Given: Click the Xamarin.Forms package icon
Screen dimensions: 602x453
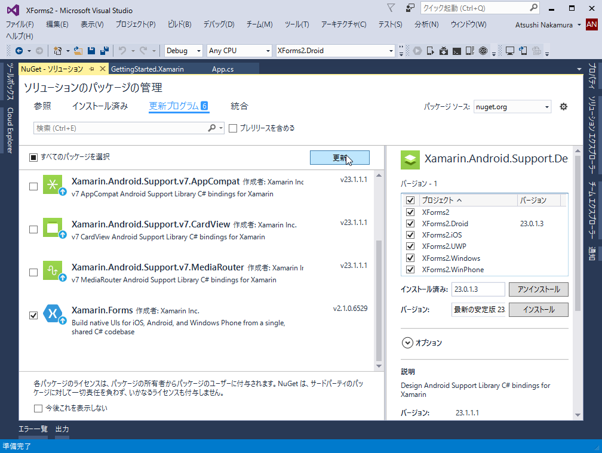Looking at the screenshot, I should (53, 314).
